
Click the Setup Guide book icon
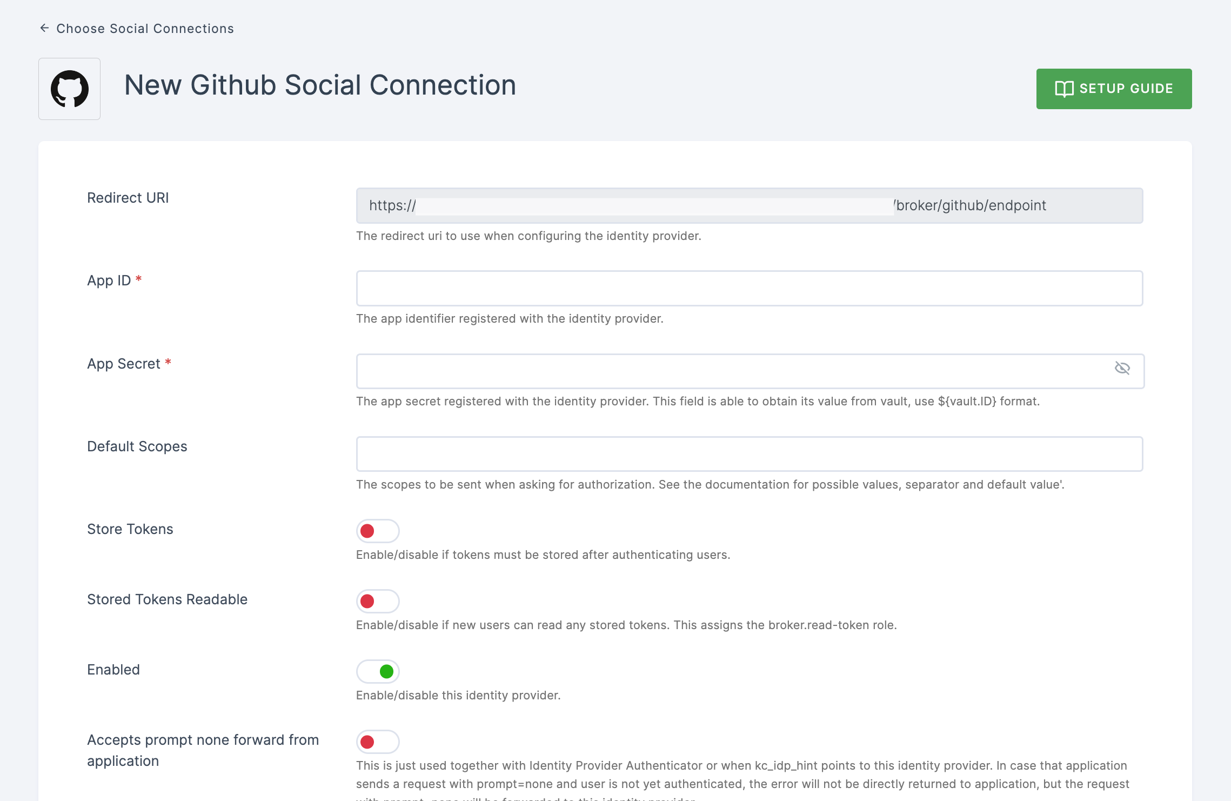coord(1064,89)
